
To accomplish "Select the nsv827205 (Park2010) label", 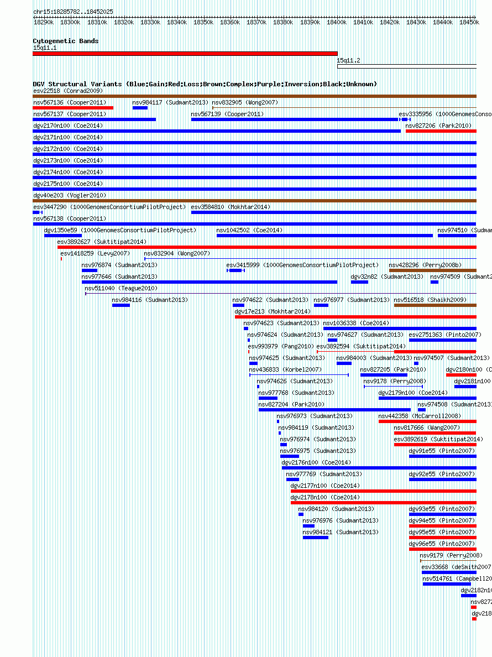I will (393, 370).
